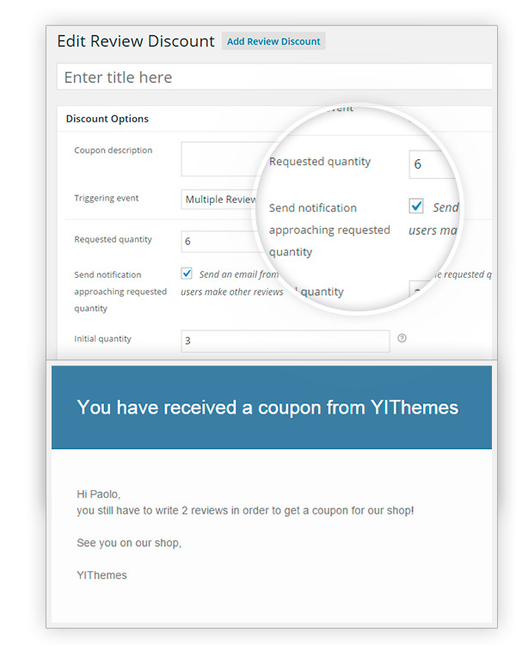Click the Add Review Discount button
The width and height of the screenshot is (516, 658).
(x=273, y=41)
